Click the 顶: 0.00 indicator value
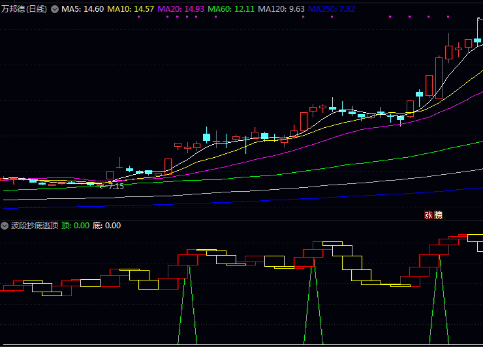 pyautogui.click(x=75, y=226)
